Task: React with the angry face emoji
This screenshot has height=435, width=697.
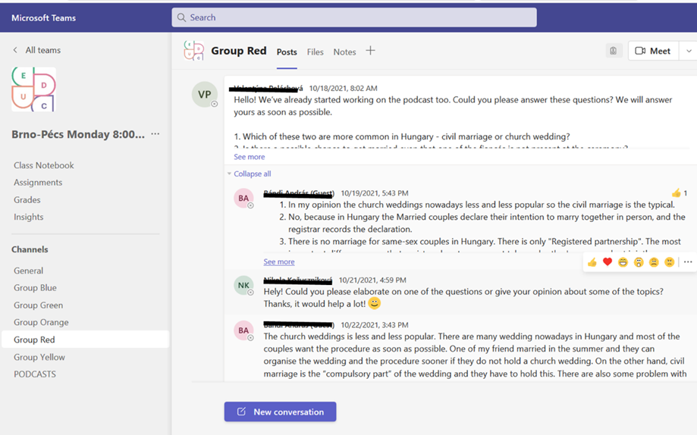Action: (669, 262)
